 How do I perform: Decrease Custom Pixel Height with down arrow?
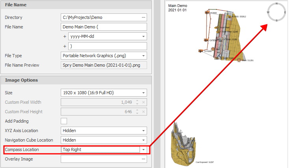[137, 113]
